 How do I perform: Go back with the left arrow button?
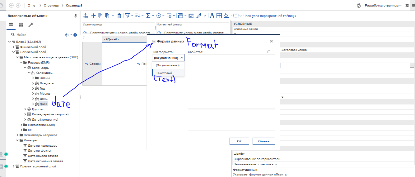click(x=12, y=6)
